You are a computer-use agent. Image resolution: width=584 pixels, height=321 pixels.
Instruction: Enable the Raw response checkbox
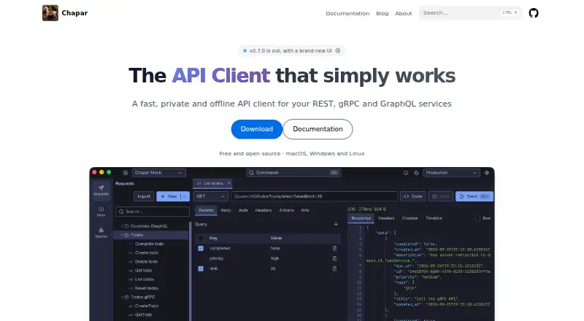(477, 218)
